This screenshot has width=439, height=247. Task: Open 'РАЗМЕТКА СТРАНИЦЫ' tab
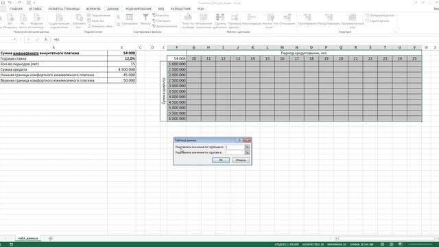(64, 9)
